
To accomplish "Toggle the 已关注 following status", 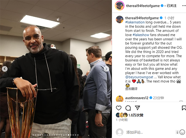I will click(x=172, y=6).
